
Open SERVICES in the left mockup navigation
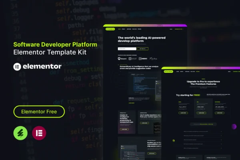(129, 29)
